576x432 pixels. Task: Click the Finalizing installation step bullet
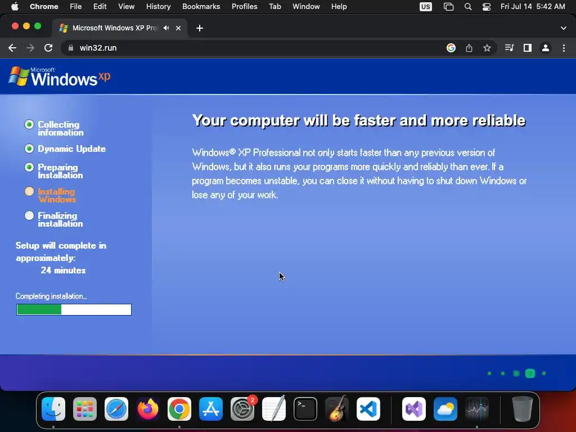pos(29,215)
